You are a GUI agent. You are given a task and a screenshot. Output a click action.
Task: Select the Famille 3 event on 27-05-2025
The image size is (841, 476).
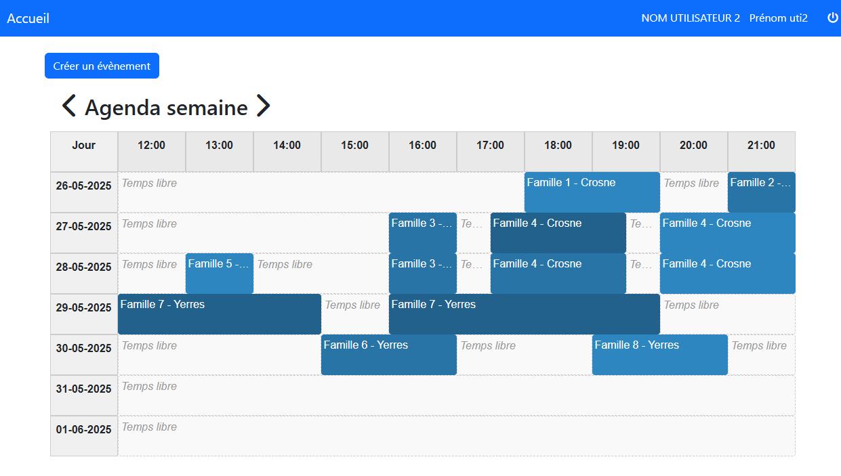tap(422, 232)
